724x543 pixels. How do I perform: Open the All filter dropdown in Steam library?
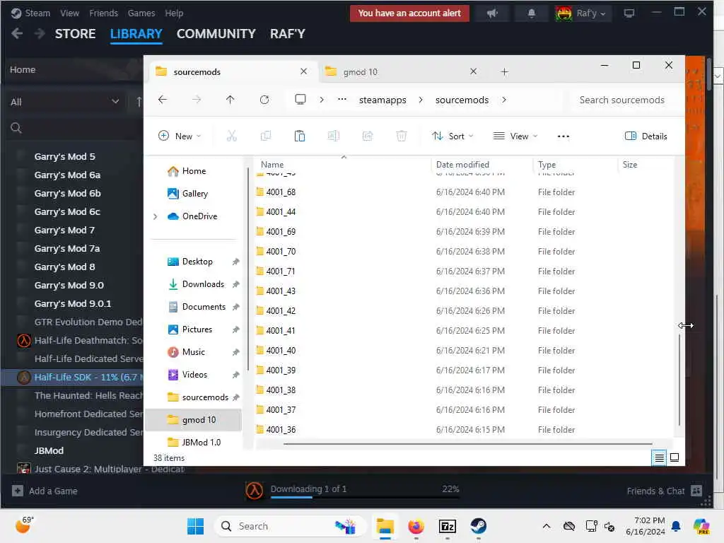coord(64,102)
